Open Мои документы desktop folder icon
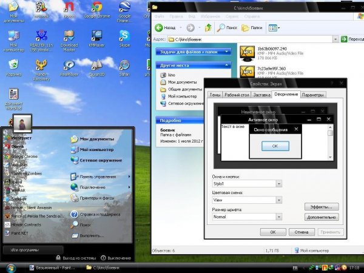Viewport: 364px width, 273px height. click(13, 12)
